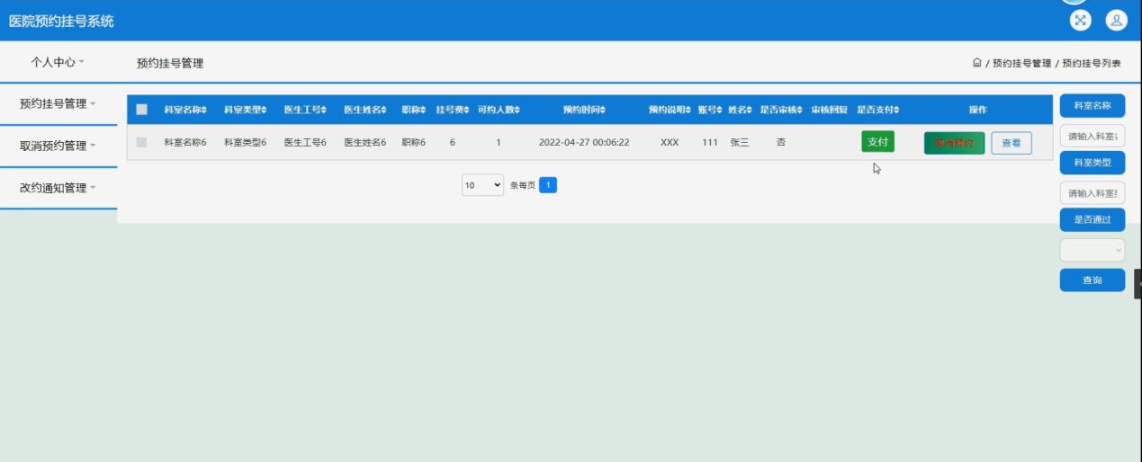
Task: Sort table by 是否支付 column
Action: pos(877,110)
